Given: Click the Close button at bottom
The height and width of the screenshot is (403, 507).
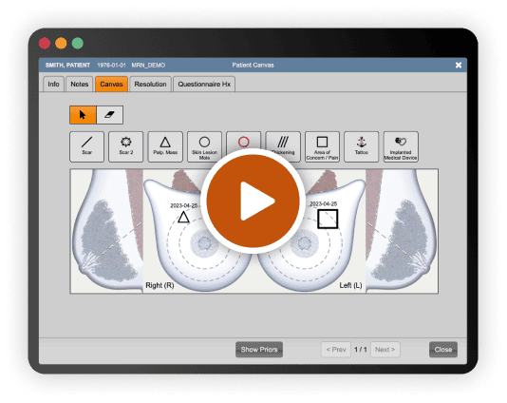Looking at the screenshot, I should click(443, 350).
